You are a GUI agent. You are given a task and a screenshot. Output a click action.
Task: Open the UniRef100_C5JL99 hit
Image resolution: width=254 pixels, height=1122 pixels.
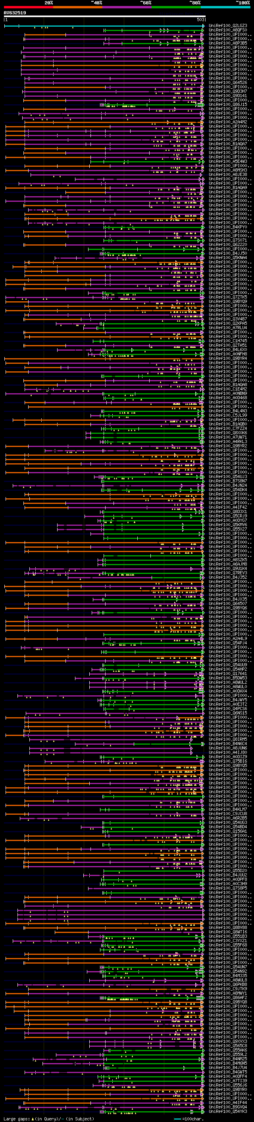pyautogui.click(x=227, y=415)
